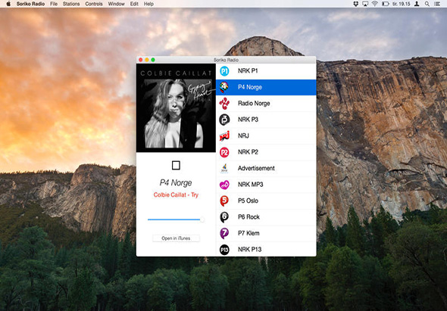
Task: Click the NRK P2 station logo
Action: click(x=224, y=152)
